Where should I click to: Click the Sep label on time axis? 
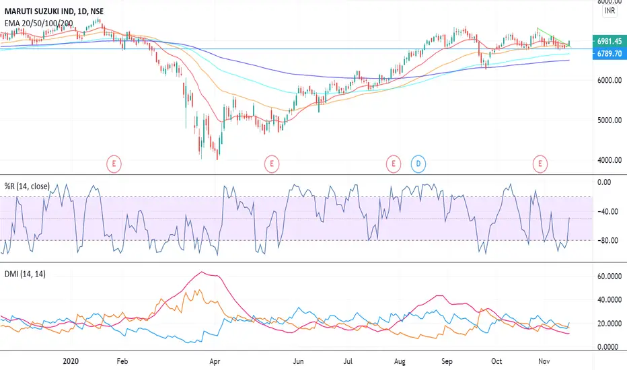pyautogui.click(x=447, y=362)
